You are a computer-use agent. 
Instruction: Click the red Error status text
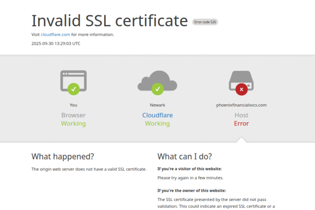pos(241,123)
